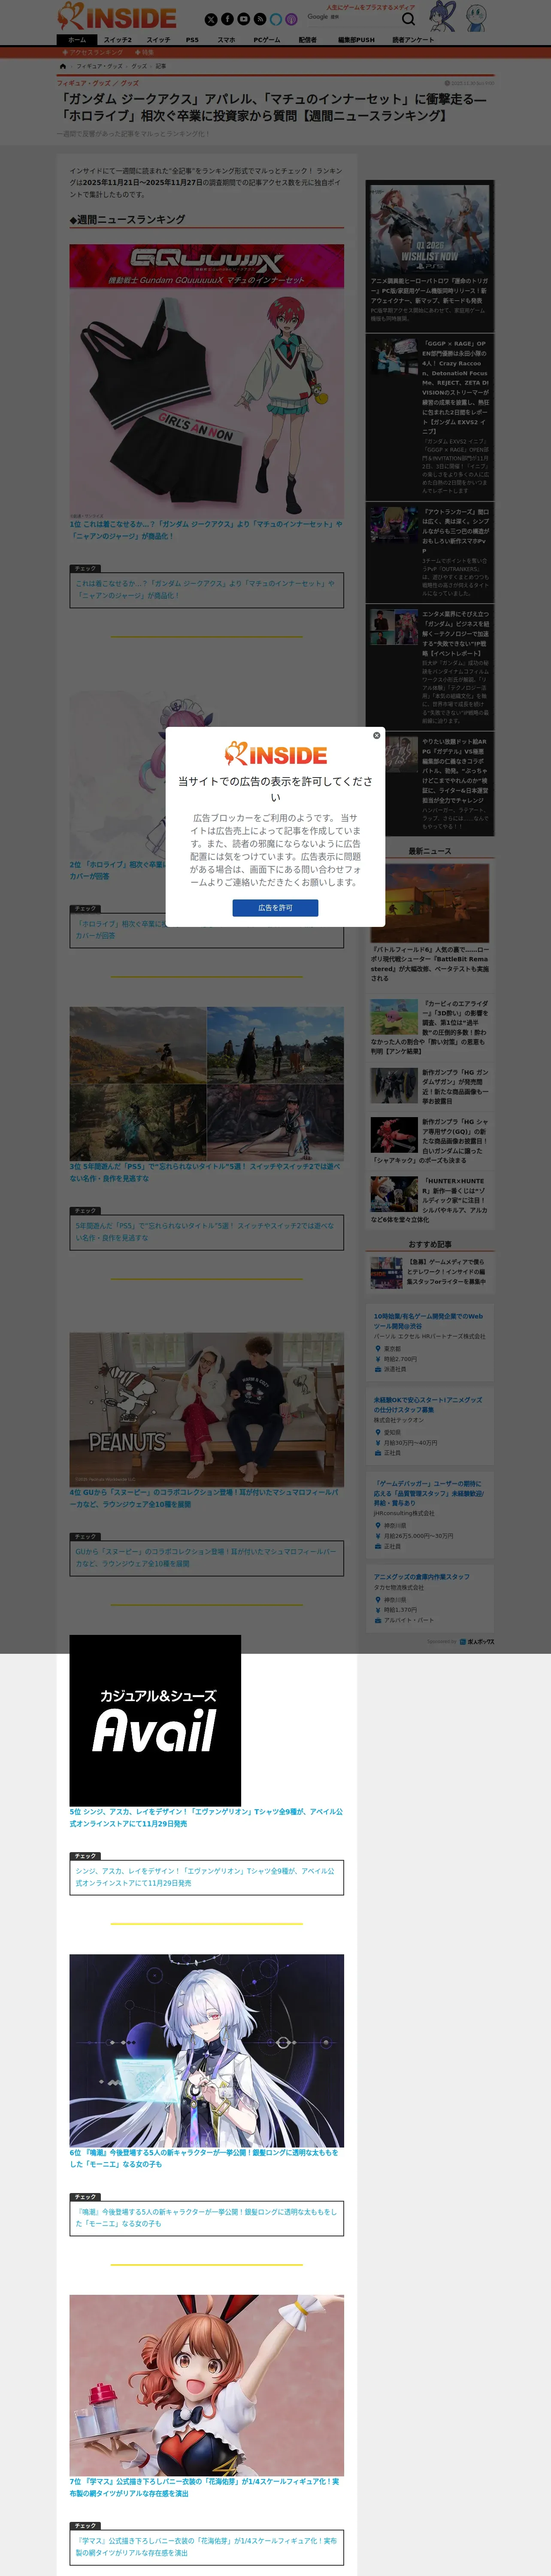Open the 4位 GU スヌーピー article link
Screen dimensions: 551x2576
pos(206,1498)
